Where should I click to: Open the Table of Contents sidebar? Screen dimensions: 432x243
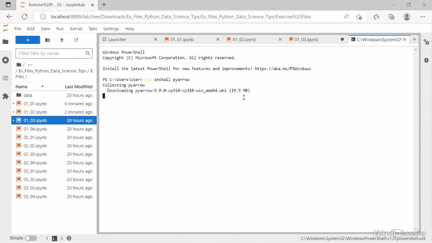pyautogui.click(x=5, y=78)
